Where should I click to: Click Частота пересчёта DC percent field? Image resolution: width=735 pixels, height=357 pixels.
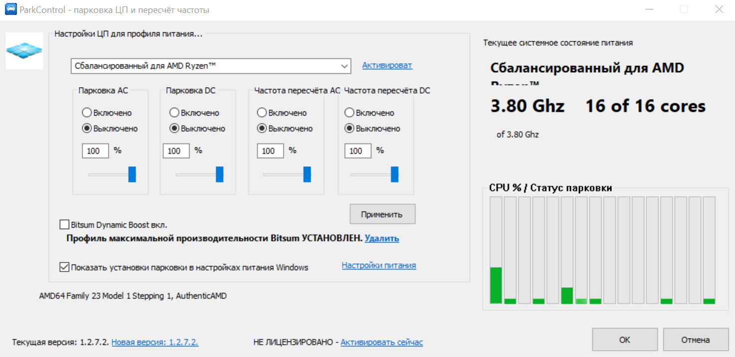point(358,151)
